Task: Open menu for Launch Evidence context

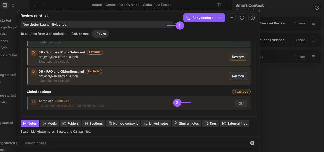Action: [x=313, y=40]
